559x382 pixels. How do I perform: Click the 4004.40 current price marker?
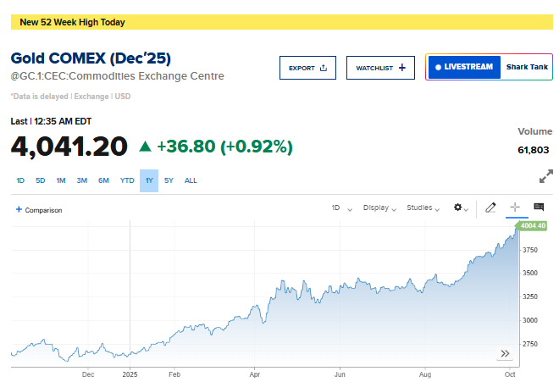pos(533,226)
